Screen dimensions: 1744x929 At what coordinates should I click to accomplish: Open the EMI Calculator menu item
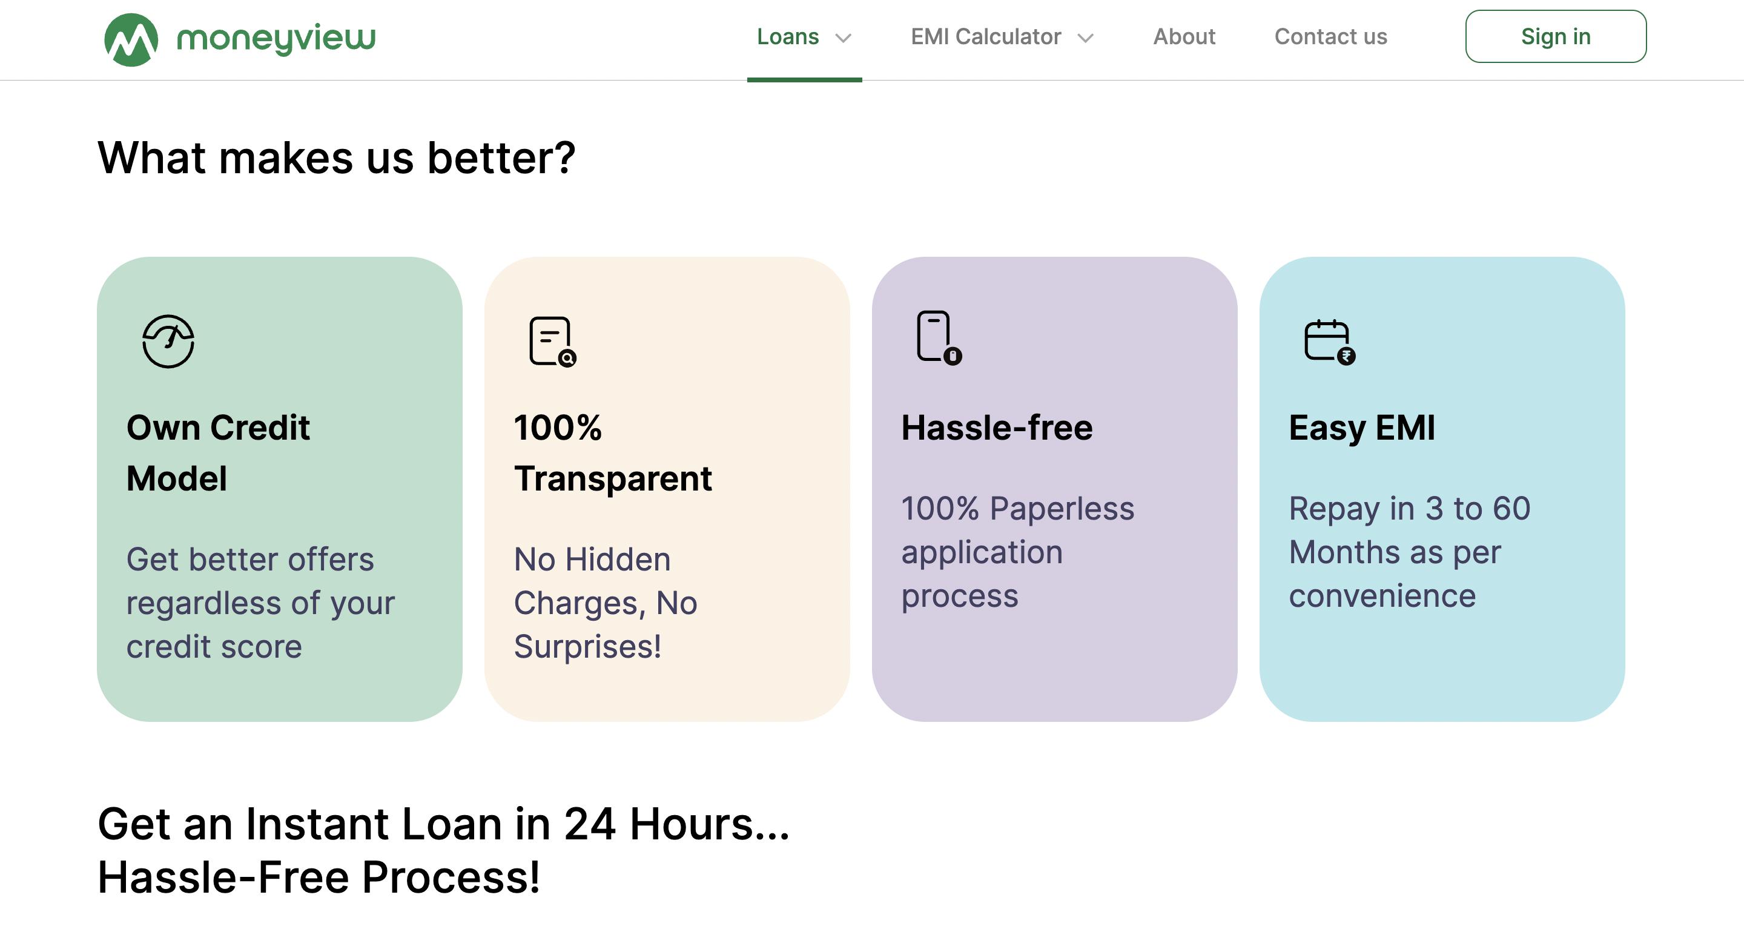pyautogui.click(x=985, y=36)
